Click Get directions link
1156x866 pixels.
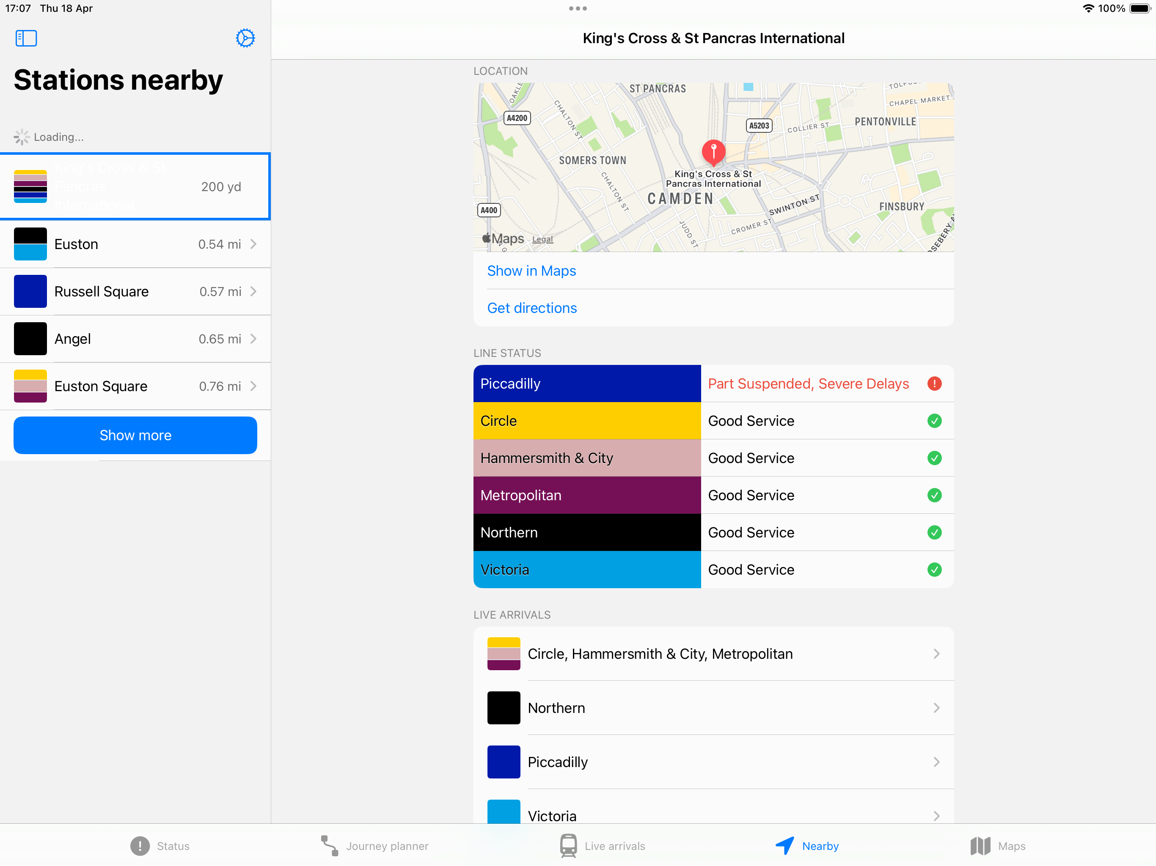point(532,308)
